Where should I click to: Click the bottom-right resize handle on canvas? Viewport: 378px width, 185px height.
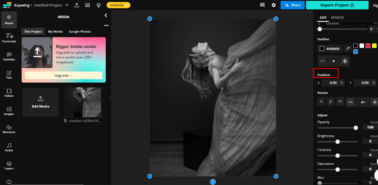276,176
